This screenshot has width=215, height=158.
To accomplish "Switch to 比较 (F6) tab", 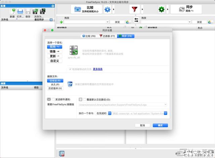I will pos(89,36).
